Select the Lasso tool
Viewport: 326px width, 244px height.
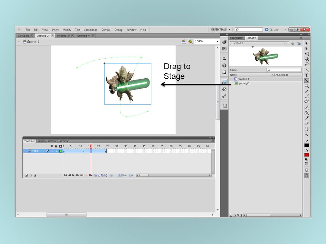pyautogui.click(x=306, y=64)
